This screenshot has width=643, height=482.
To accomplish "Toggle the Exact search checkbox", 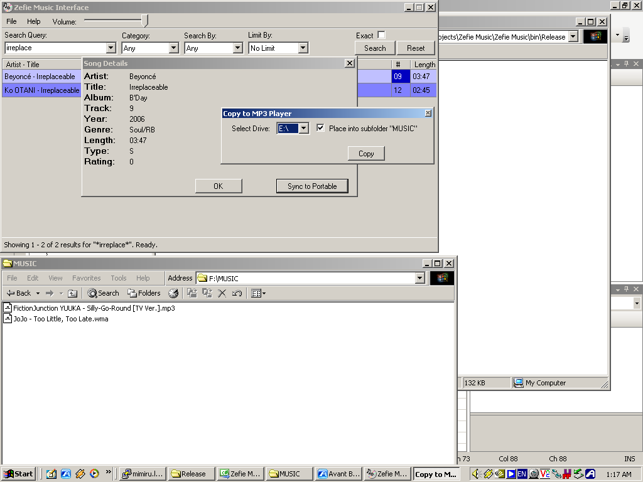I will (x=381, y=35).
